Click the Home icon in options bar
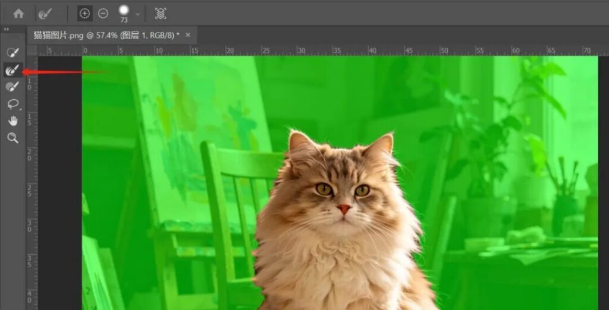The width and height of the screenshot is (609, 310). 18,14
